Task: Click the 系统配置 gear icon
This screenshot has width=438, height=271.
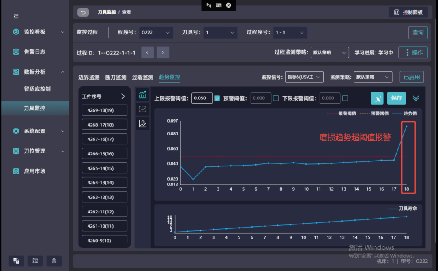Action: coord(16,131)
